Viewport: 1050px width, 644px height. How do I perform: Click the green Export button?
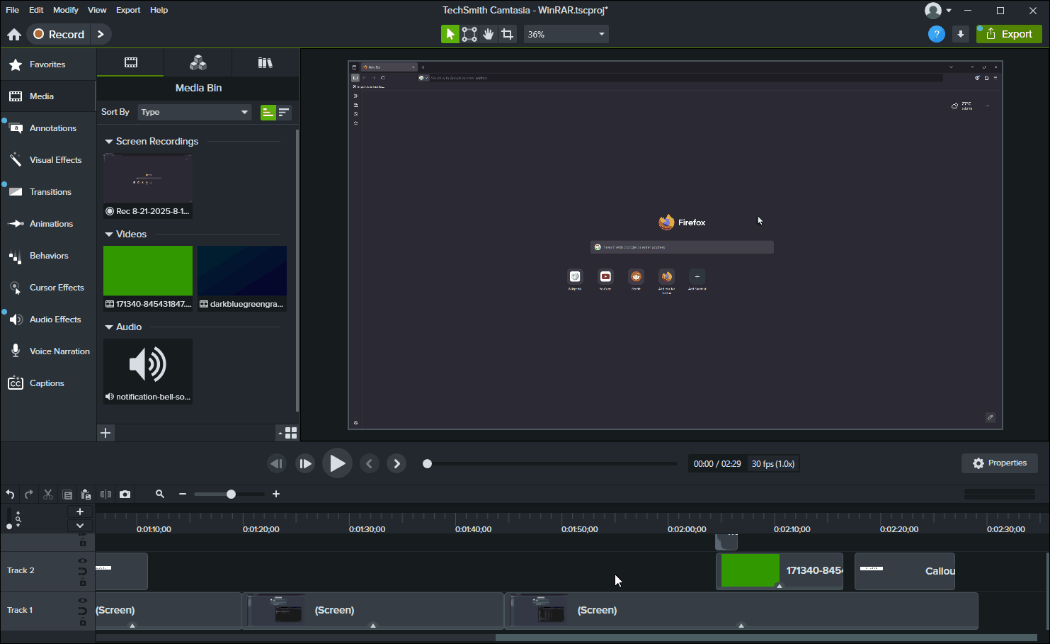click(1008, 33)
